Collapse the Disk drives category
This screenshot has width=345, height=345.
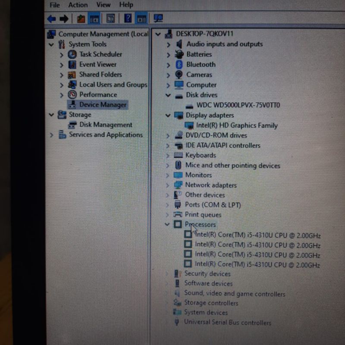tap(168, 95)
